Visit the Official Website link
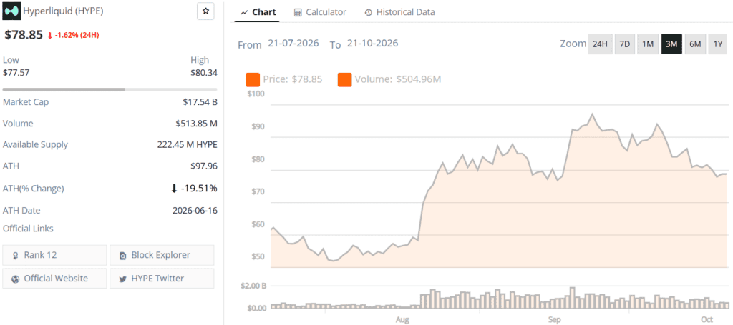The width and height of the screenshot is (733, 325). click(x=54, y=279)
